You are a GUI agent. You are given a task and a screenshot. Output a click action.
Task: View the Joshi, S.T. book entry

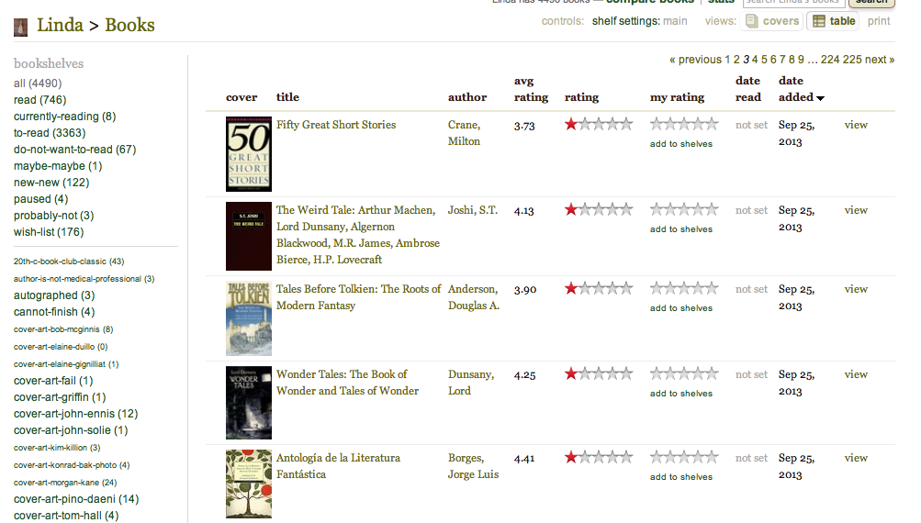[856, 210]
